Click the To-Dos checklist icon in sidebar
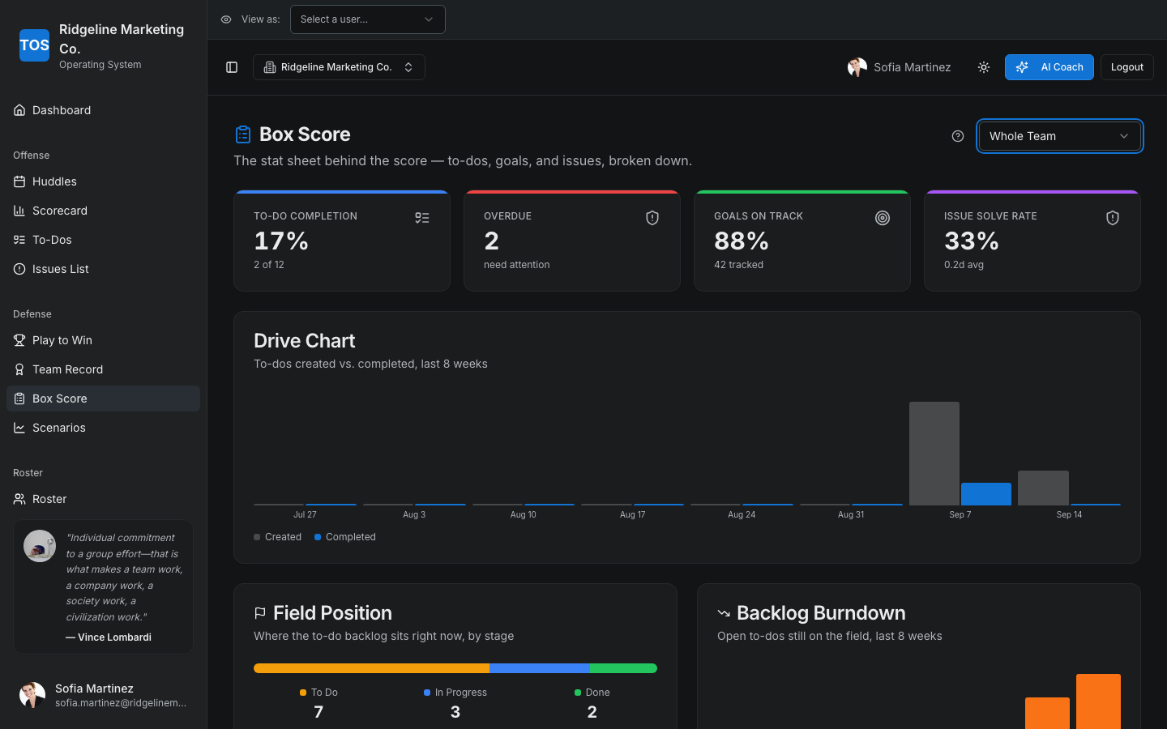1167x729 pixels. pyautogui.click(x=19, y=240)
